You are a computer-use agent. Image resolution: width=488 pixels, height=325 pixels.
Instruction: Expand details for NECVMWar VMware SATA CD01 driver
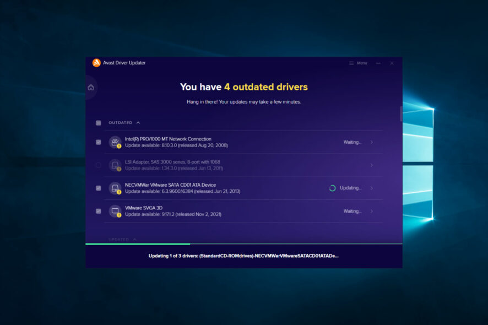[372, 188]
